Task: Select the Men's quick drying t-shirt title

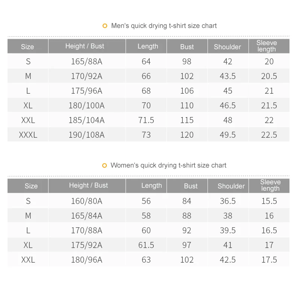Action: click(x=164, y=26)
